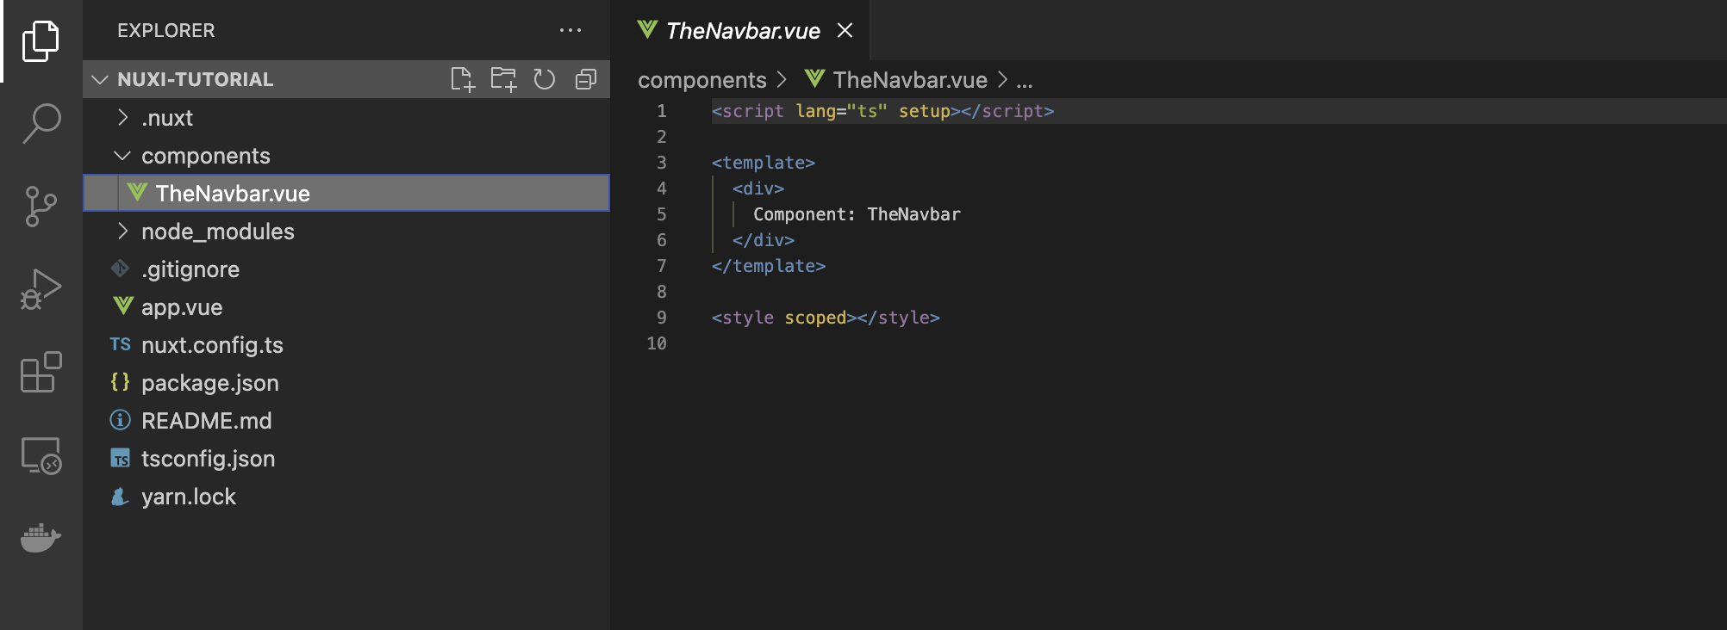Open the Explorer view in activity bar
This screenshot has height=630, width=1727.
[41, 40]
